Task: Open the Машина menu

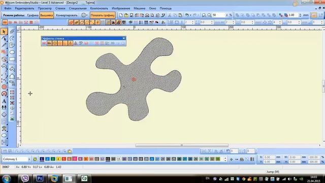Action: (140, 9)
